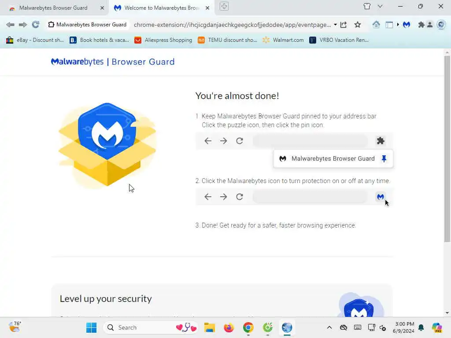
Task: Open Google Chrome from the taskbar
Action: 248,327
